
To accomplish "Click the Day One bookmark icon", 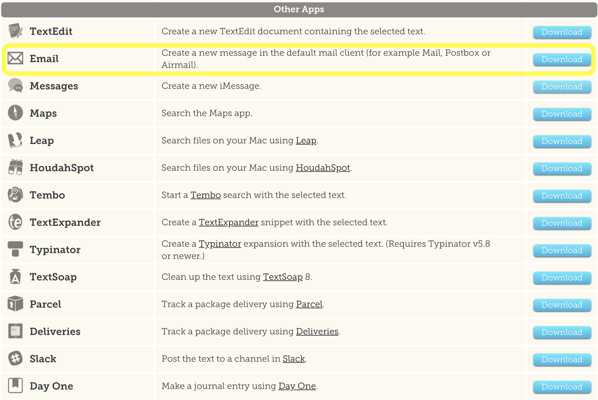I will pyautogui.click(x=15, y=386).
